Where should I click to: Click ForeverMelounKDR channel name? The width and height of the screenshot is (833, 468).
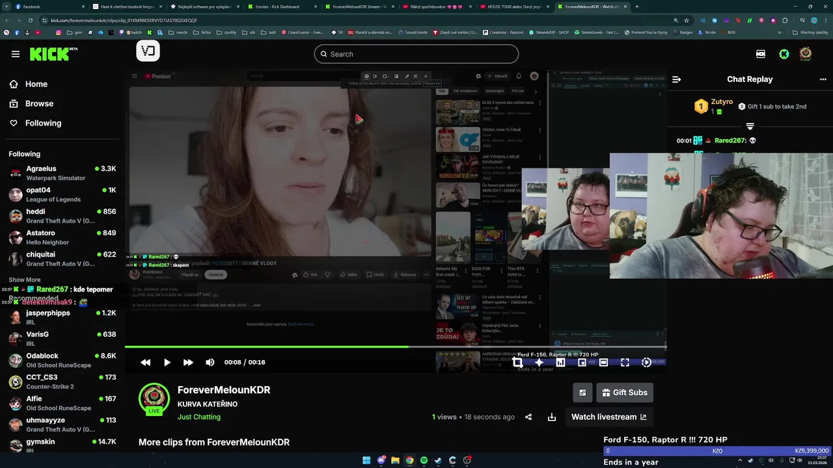click(x=224, y=390)
